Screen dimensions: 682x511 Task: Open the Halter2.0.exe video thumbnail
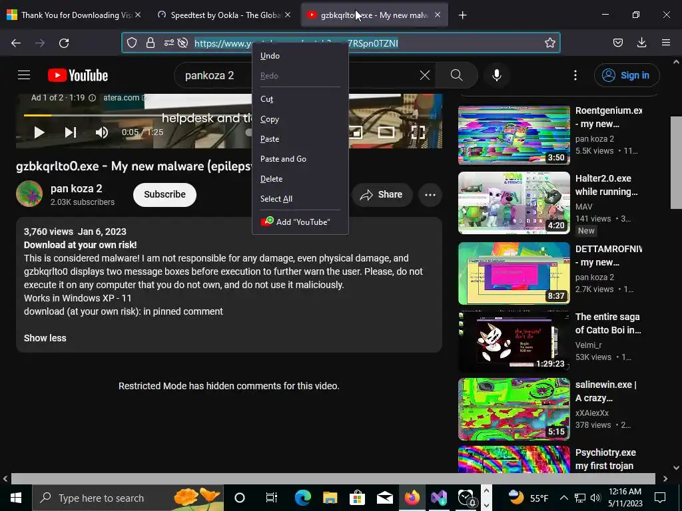(513, 203)
